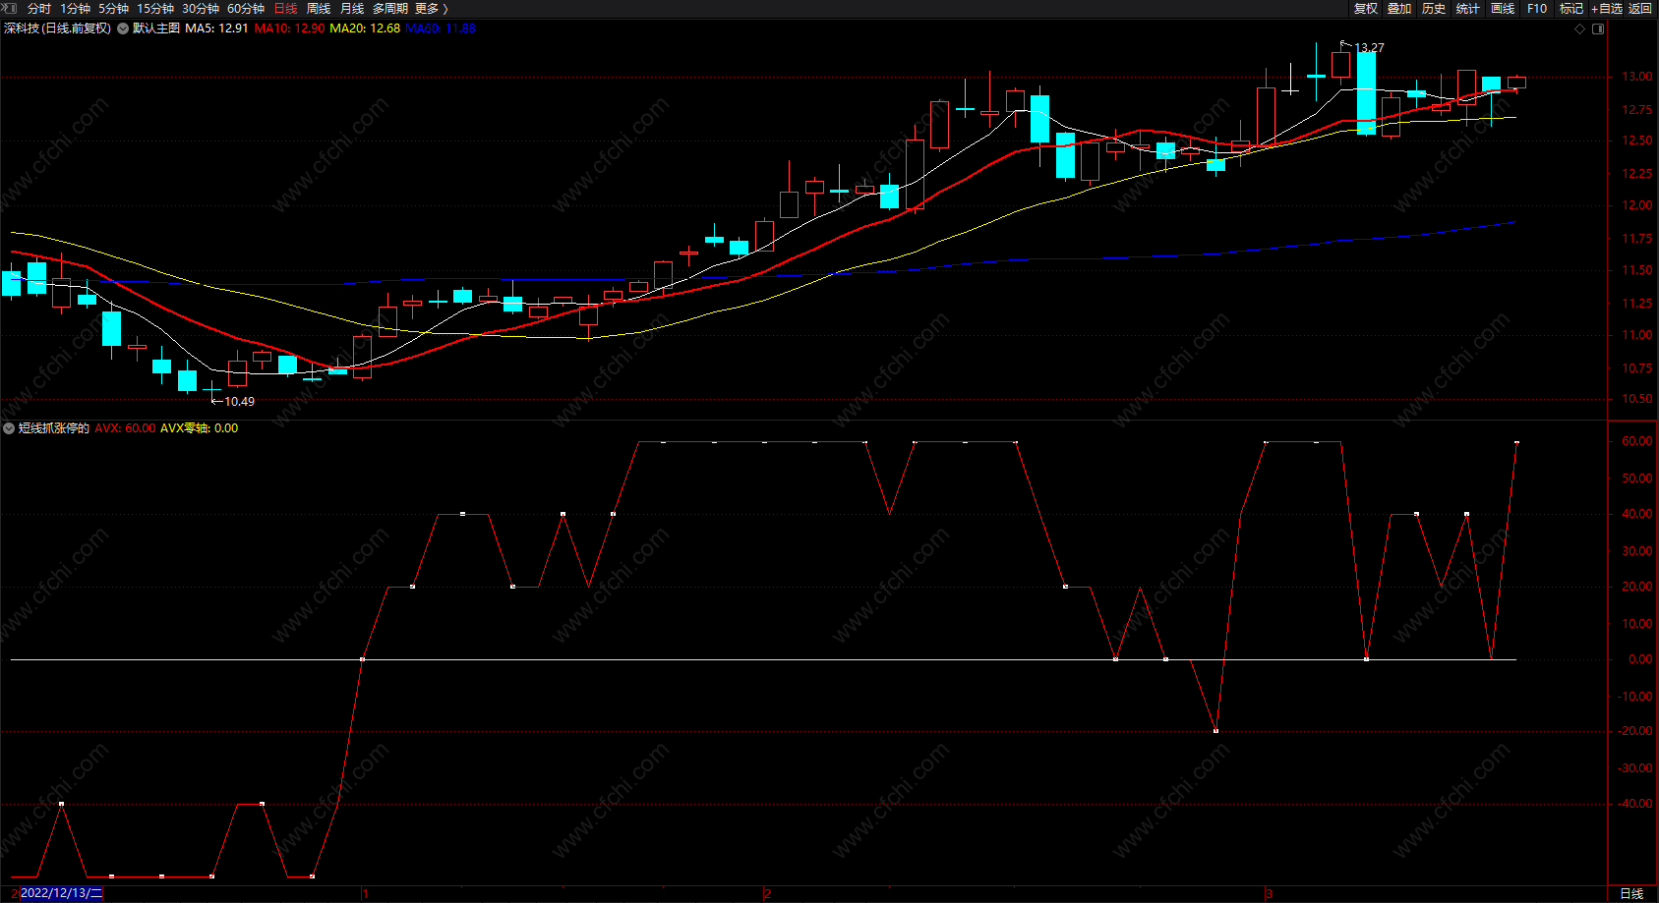Open 画线 drawing tools

[x=1503, y=8]
